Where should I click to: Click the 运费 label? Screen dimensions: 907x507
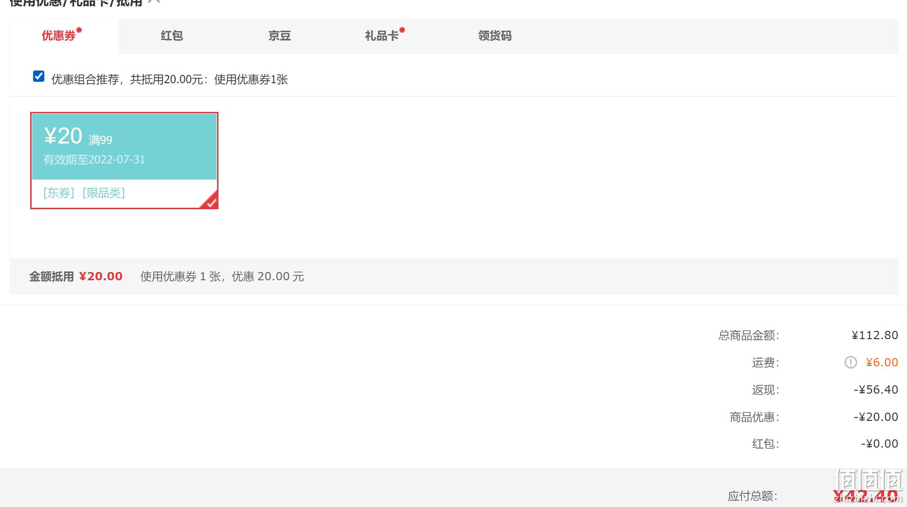pos(765,362)
